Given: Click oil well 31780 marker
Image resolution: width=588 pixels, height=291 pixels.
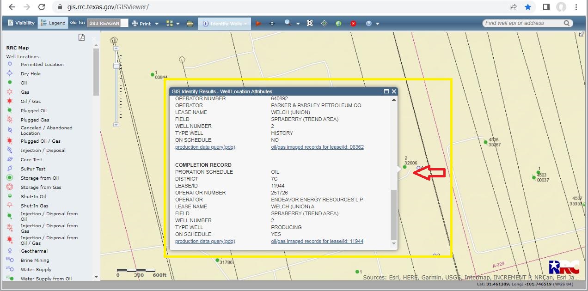Looking at the screenshot, I should tap(217, 260).
